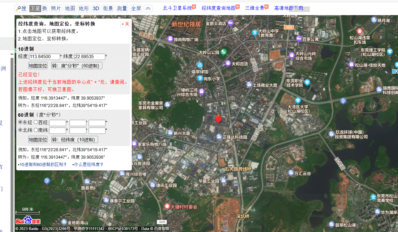
Task: Click the 华星工业园 building icon
Action: click(x=223, y=181)
